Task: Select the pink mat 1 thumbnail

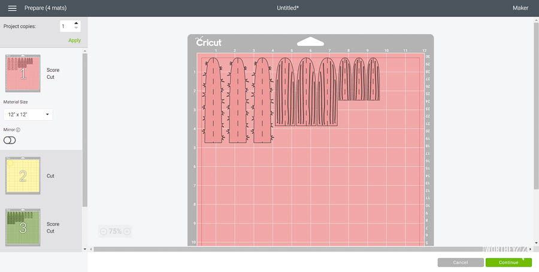Action: (23, 74)
